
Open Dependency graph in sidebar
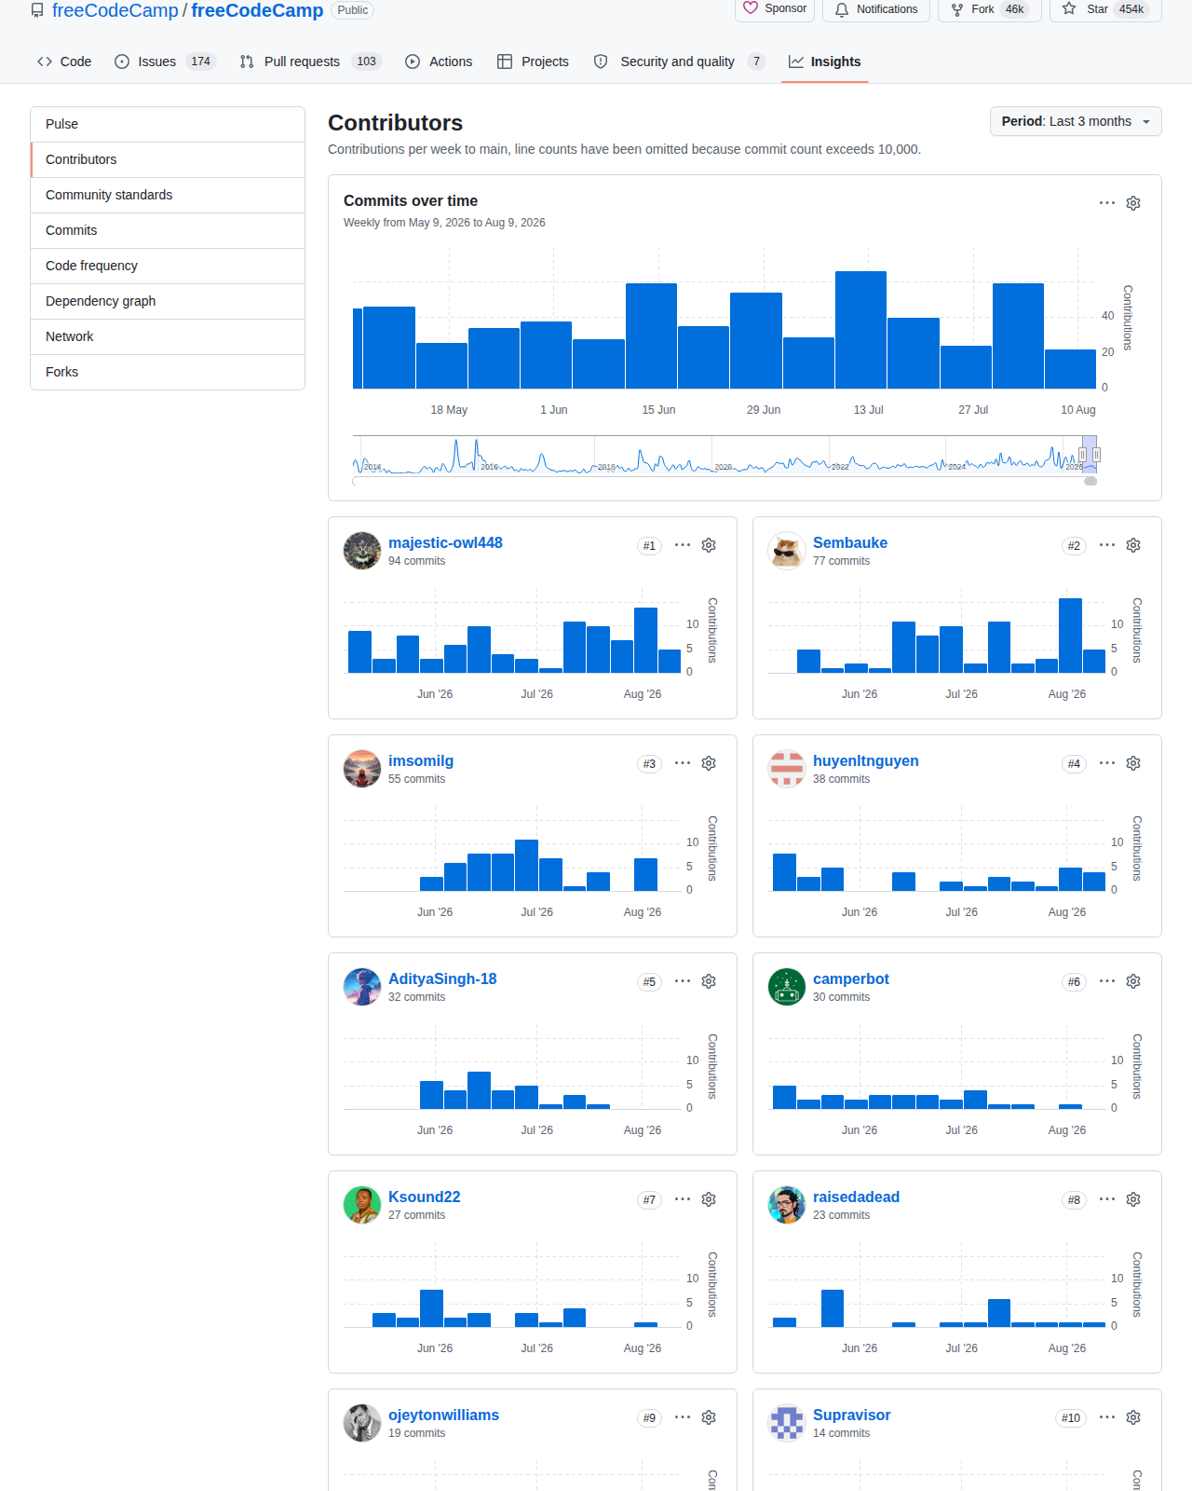168,301
